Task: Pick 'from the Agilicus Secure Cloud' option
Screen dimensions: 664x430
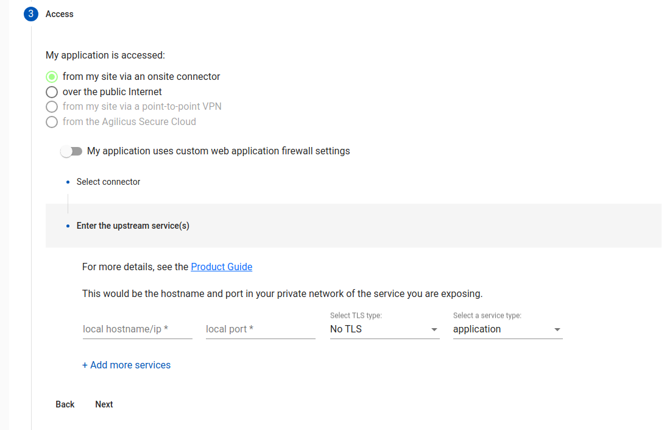Action: click(52, 122)
